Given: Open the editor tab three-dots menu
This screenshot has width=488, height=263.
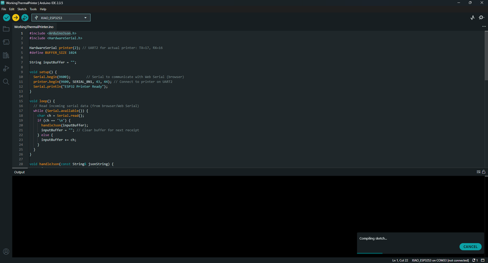Looking at the screenshot, I should click(x=484, y=26).
